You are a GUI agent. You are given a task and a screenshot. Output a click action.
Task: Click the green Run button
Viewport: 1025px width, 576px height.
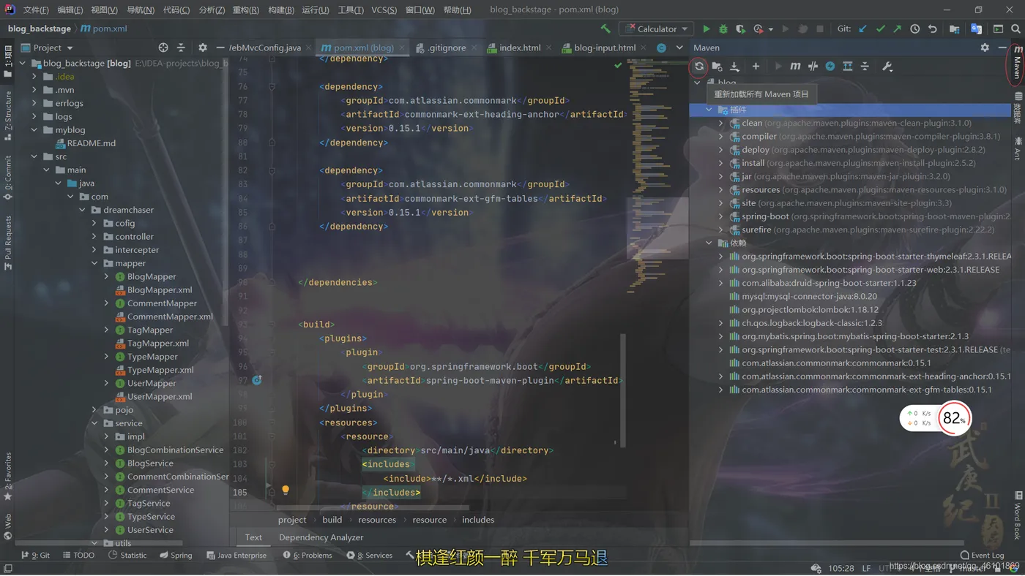tap(707, 29)
